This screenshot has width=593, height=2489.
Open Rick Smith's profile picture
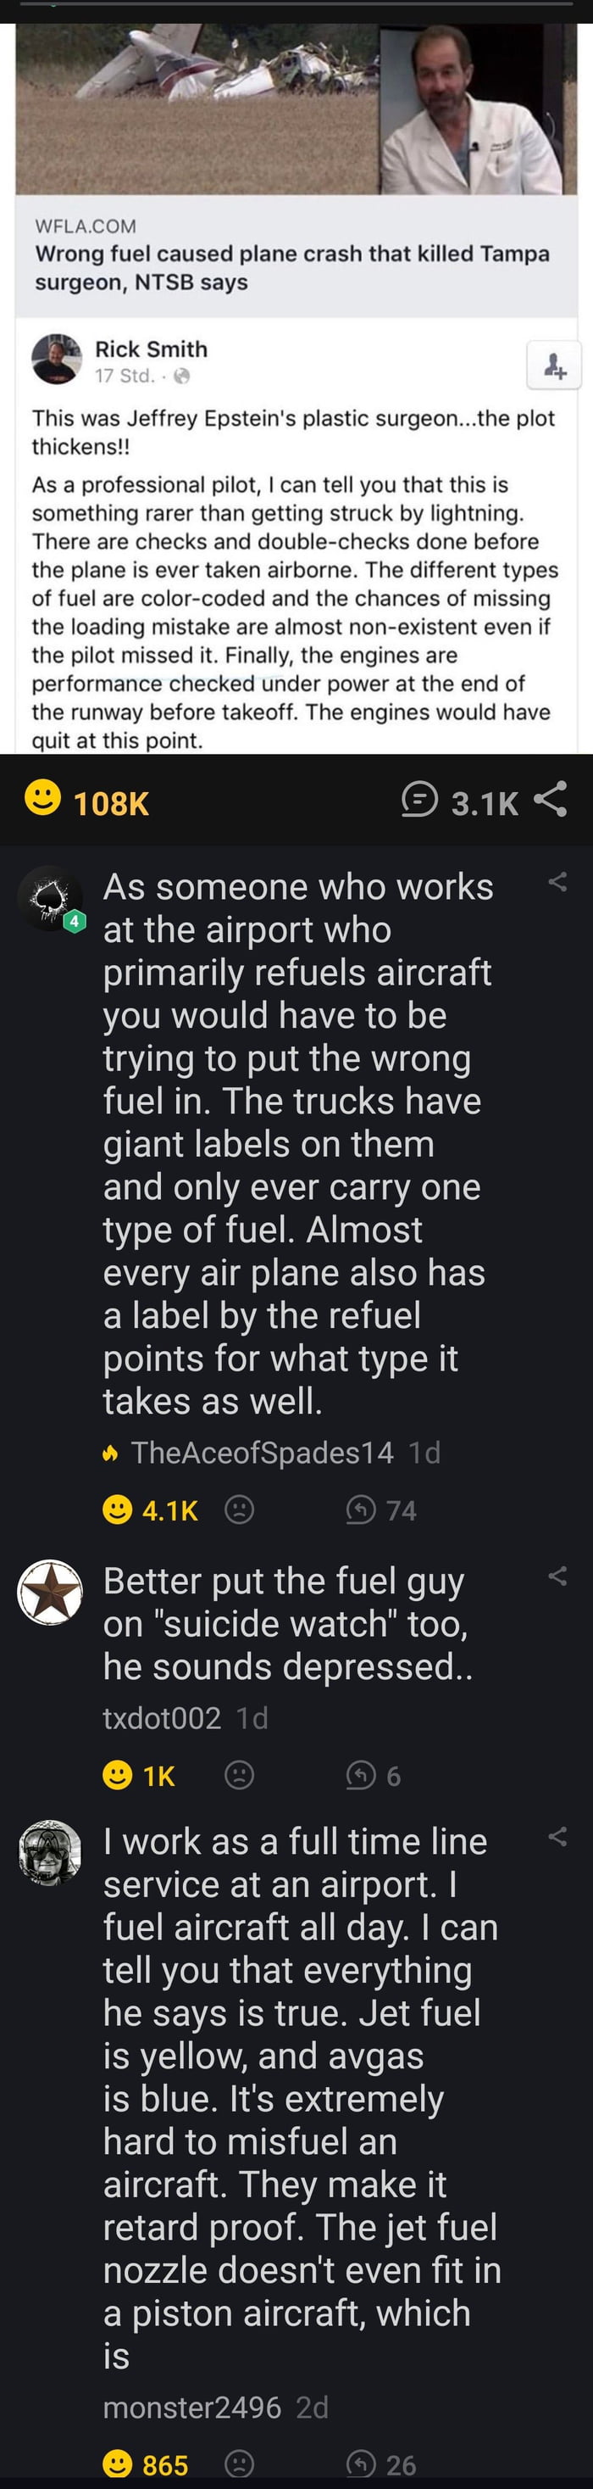point(57,360)
